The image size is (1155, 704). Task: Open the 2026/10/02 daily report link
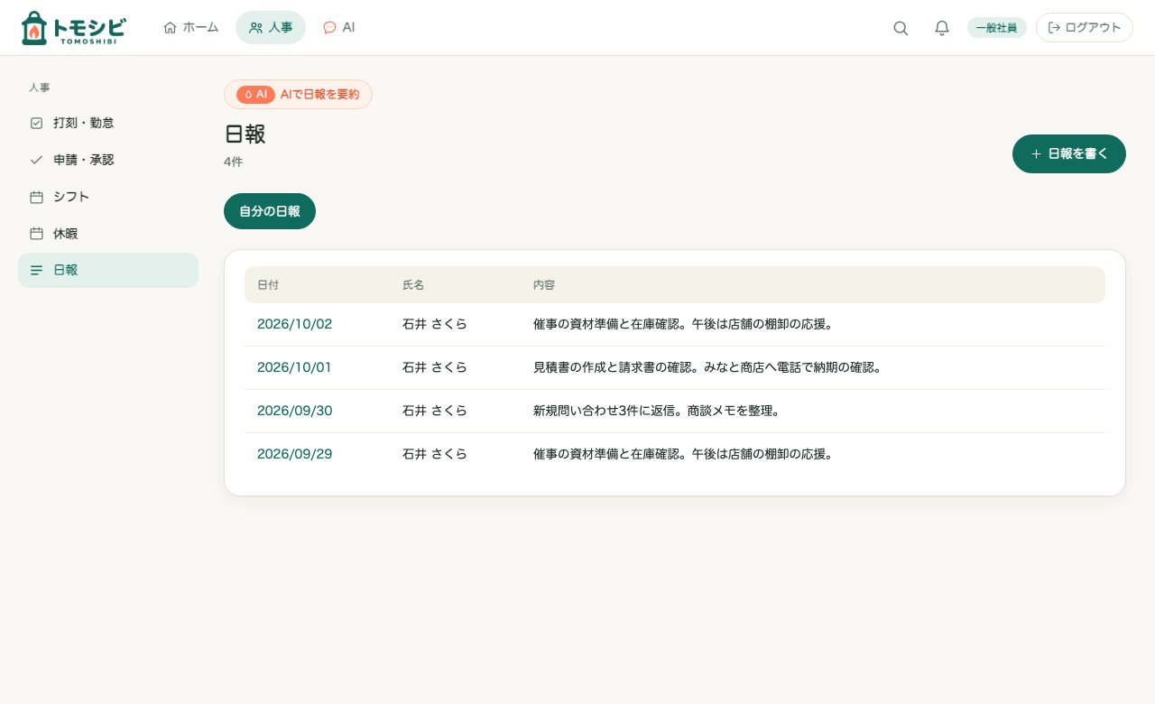(294, 324)
